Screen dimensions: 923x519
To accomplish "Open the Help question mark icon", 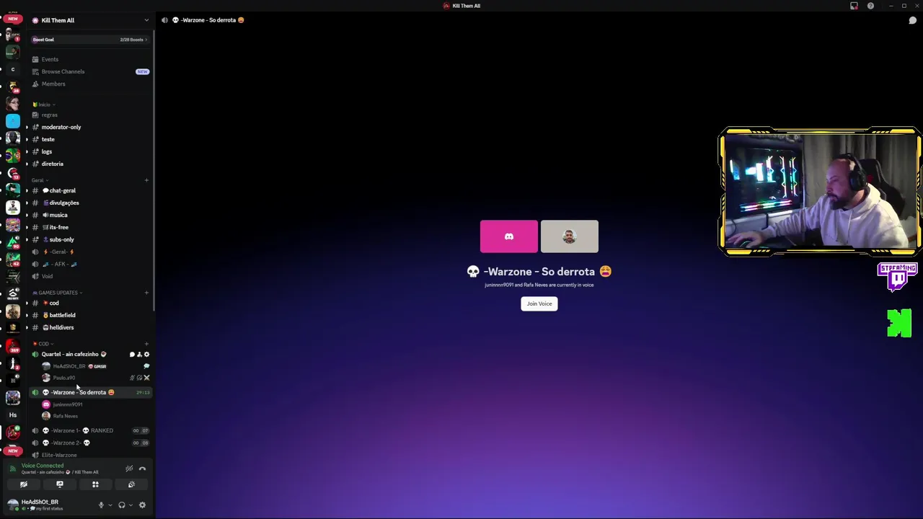I will pos(870,6).
